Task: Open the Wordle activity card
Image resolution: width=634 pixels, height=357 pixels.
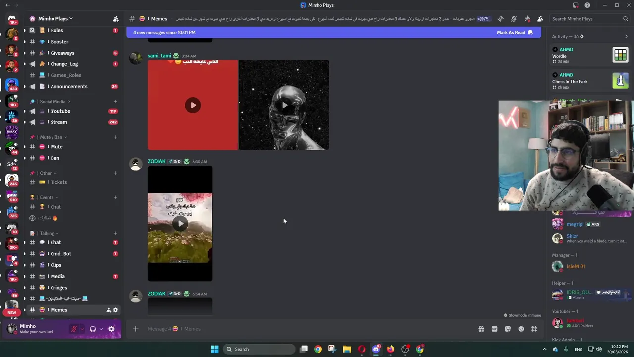Action: click(590, 55)
